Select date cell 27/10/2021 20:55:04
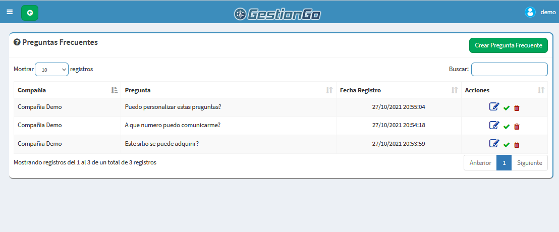This screenshot has width=559, height=232. point(399,107)
